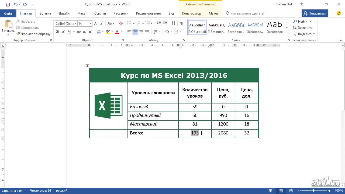
Task: Click the Число слов: 66 word count
Action: [x=40, y=191]
